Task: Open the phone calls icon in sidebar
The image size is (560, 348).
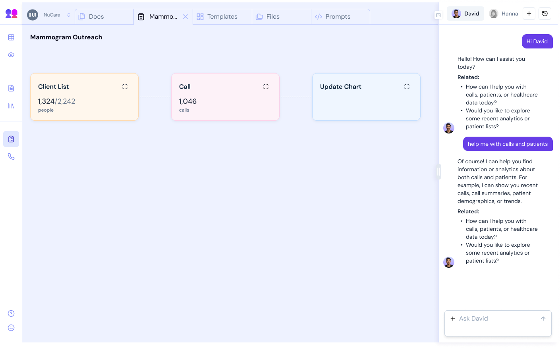Action: pos(11,157)
